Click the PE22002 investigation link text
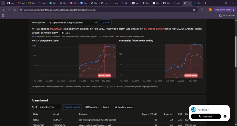Image resolution: width=237 pixels, height=126 pixels. [55, 29]
